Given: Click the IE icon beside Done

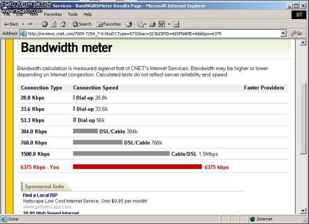Looking at the screenshot, I should point(4,219).
